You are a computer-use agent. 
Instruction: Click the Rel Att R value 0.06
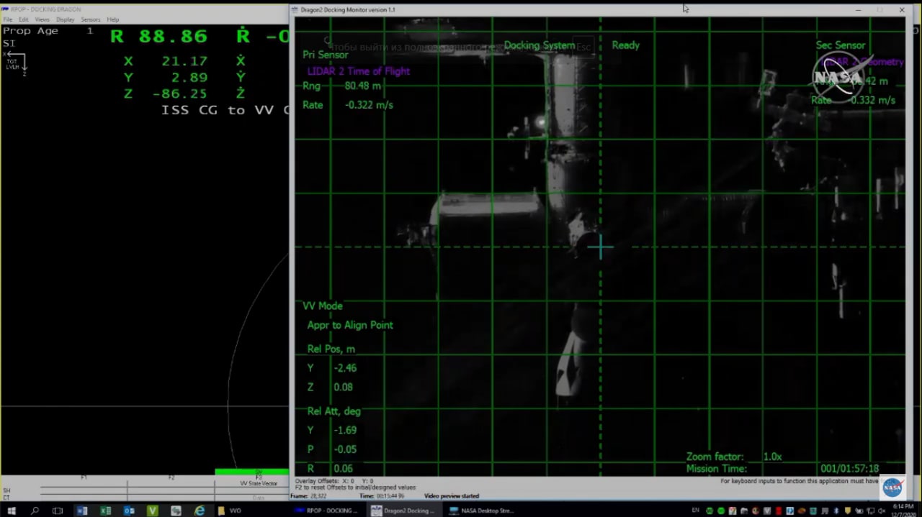344,469
